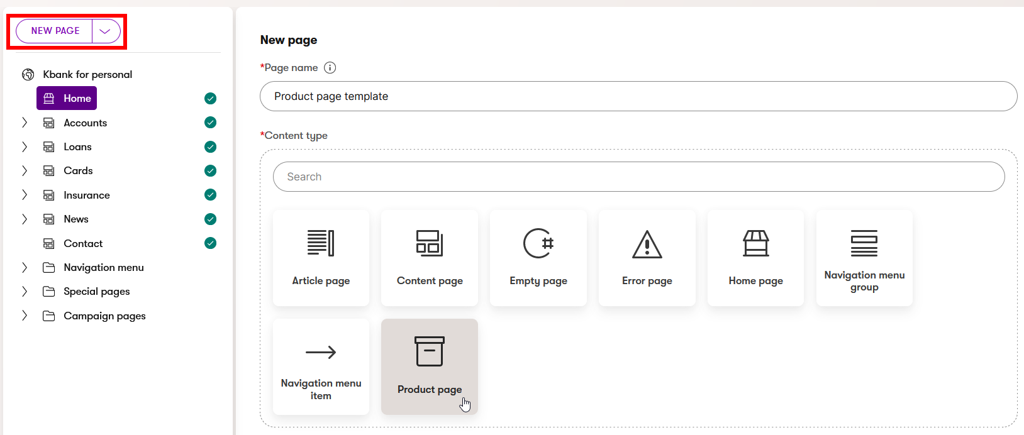Select Navigation menu group content type

click(x=864, y=258)
